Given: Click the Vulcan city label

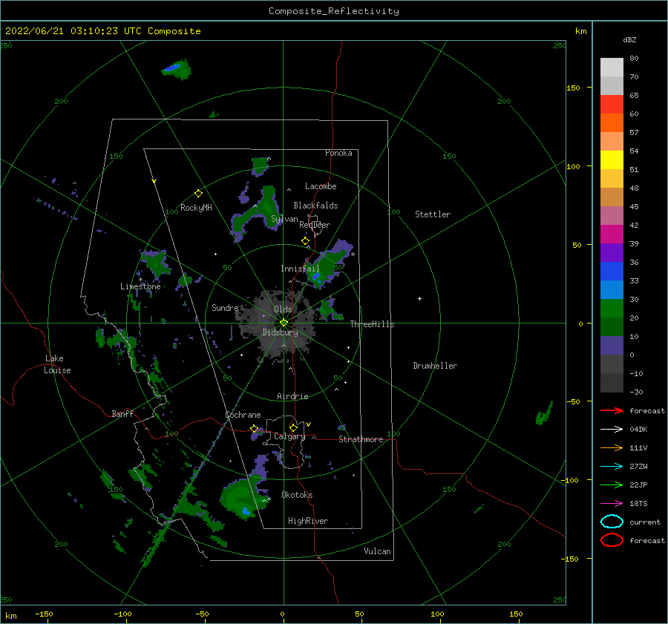Looking at the screenshot, I should [x=378, y=551].
